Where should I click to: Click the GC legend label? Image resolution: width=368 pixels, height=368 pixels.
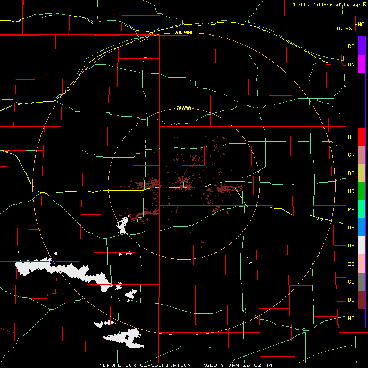[351, 282]
